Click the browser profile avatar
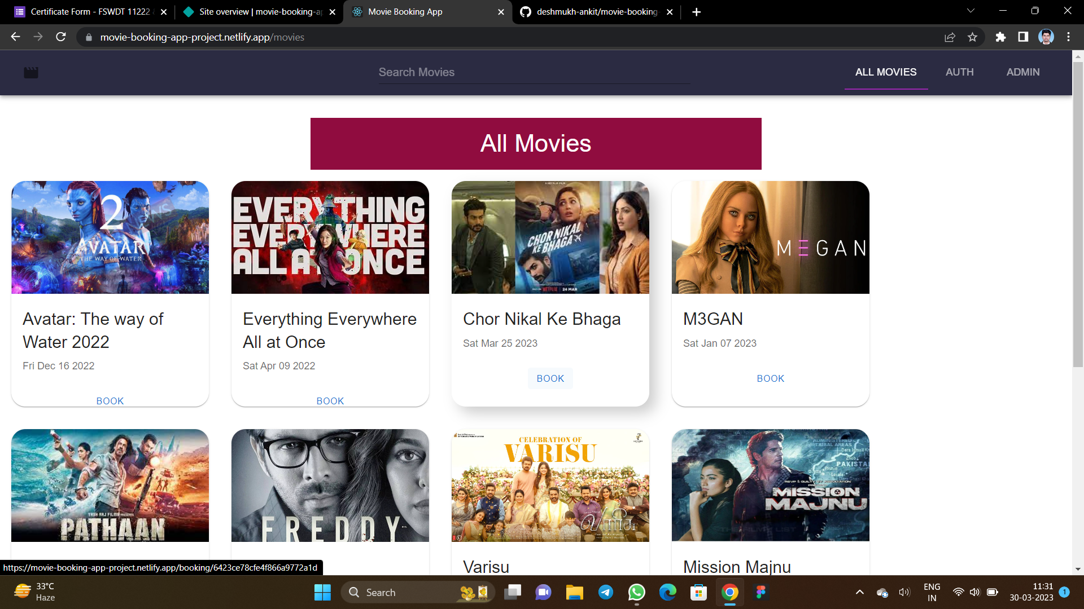This screenshot has height=609, width=1084. tap(1046, 37)
